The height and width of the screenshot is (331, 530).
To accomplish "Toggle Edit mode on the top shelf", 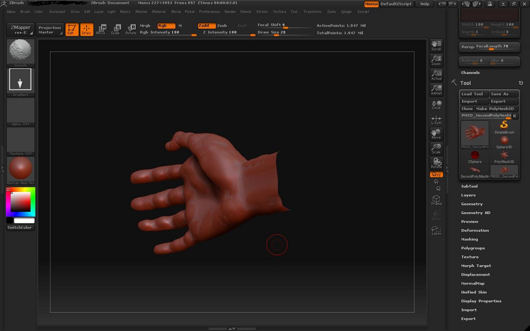I will 72,29.
